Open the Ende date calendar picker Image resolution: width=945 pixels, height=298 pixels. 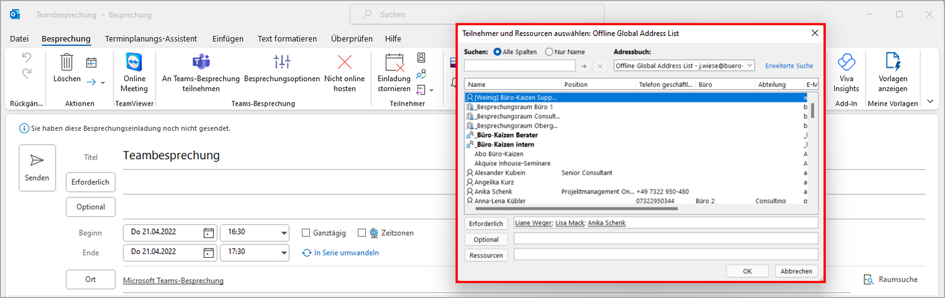(209, 253)
